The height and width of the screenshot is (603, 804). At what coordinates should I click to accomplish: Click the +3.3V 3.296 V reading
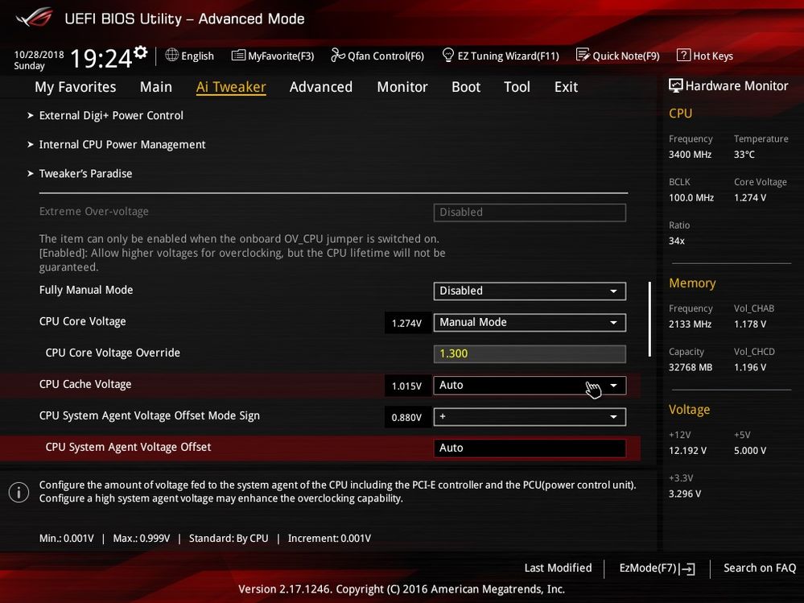(685, 494)
